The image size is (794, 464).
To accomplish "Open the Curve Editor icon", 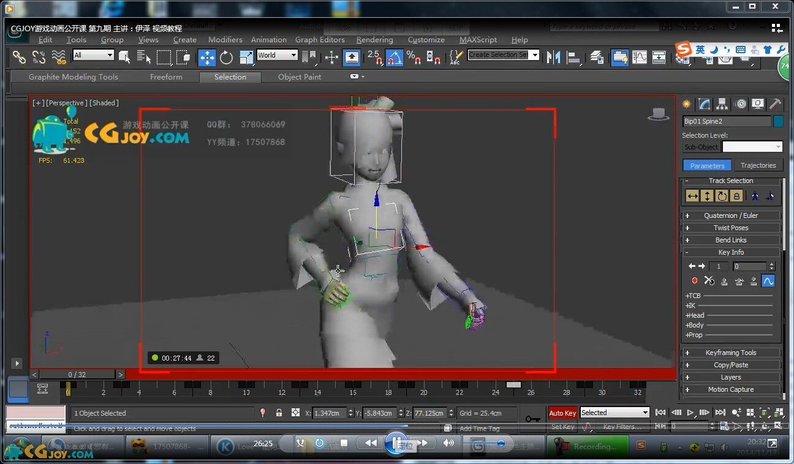I will pyautogui.click(x=639, y=57).
